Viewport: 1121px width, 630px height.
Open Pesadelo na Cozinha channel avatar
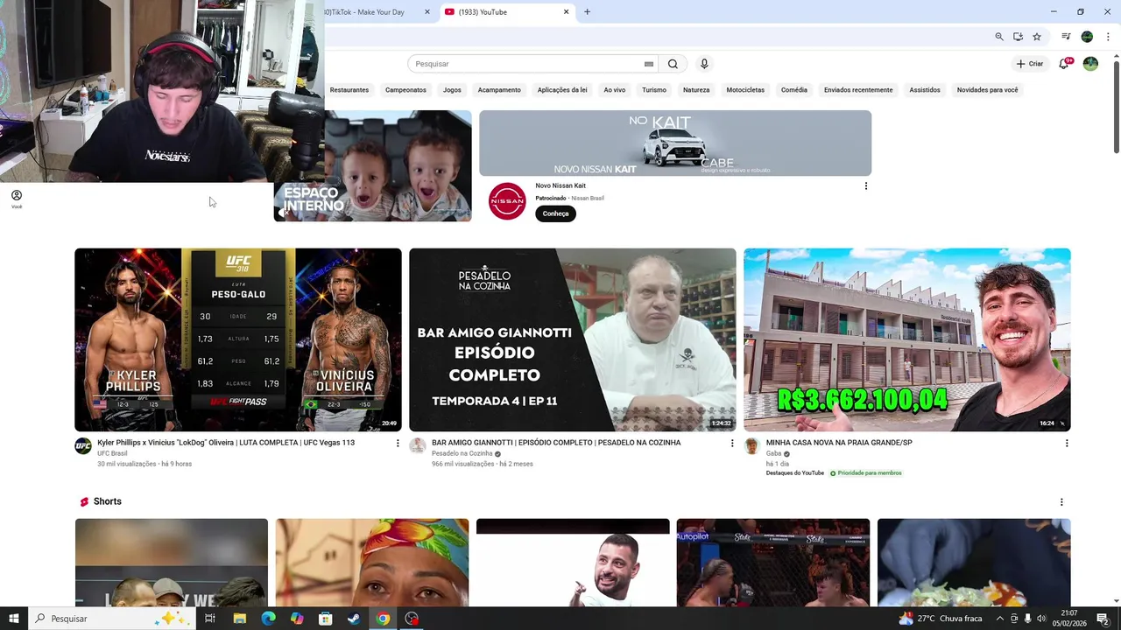418,446
